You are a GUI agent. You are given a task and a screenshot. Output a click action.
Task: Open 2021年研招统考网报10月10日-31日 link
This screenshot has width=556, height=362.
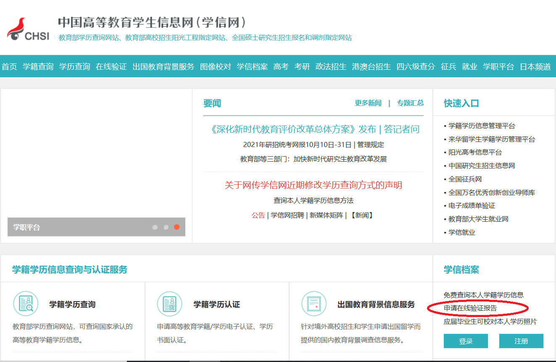[x=297, y=144]
